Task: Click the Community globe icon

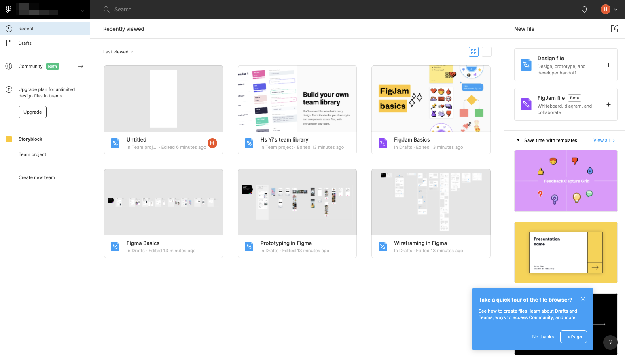Action: (x=9, y=66)
